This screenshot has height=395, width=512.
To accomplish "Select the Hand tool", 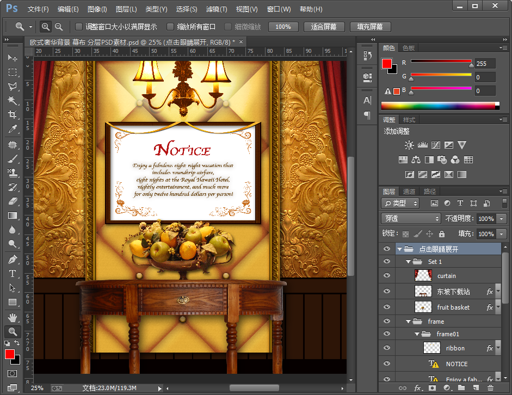I will coord(12,317).
